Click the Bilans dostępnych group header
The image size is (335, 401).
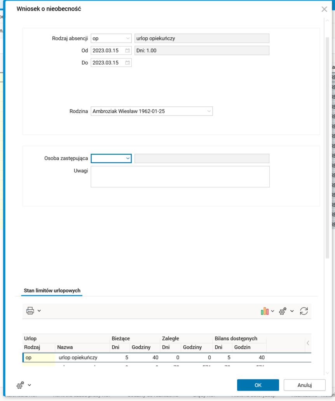click(x=239, y=338)
